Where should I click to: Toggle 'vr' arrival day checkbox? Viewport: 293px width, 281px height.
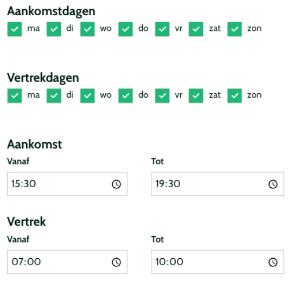162,29
